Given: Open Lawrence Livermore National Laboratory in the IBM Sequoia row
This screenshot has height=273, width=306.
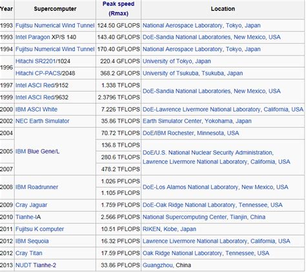Looking at the screenshot, I should 195,241.
